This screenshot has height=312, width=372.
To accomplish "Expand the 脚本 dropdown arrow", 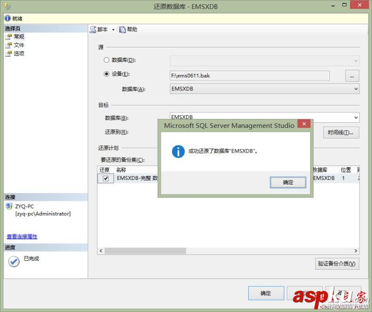I will (113, 30).
